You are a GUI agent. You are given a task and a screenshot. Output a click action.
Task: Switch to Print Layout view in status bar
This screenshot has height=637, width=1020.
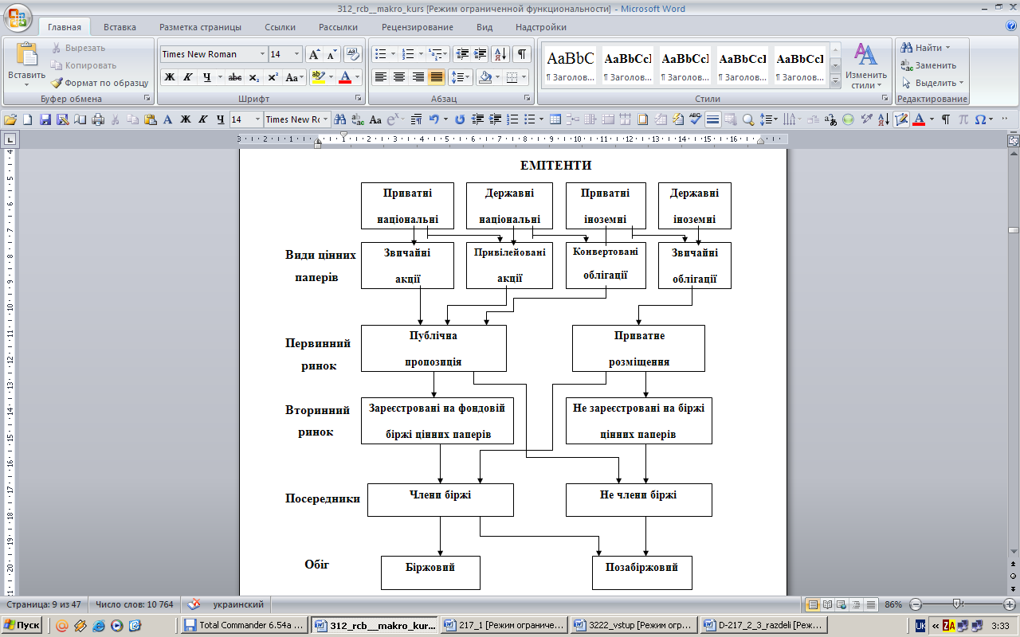point(813,604)
